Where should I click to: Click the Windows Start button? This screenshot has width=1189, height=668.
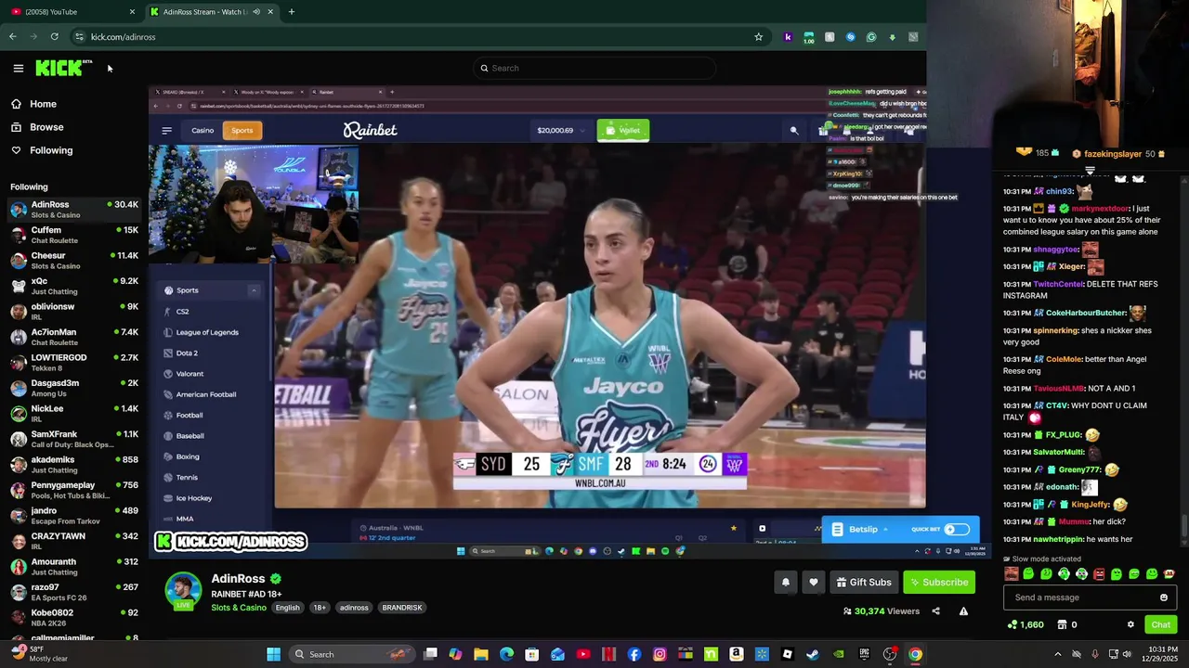[274, 654]
